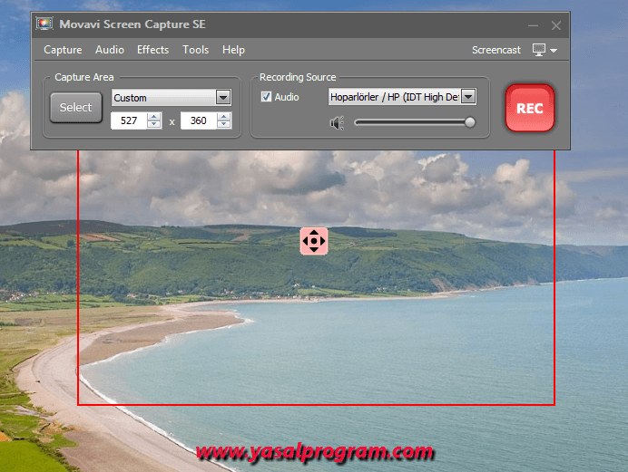Decrease capture height with down arrow
The image size is (628, 472).
(x=224, y=125)
